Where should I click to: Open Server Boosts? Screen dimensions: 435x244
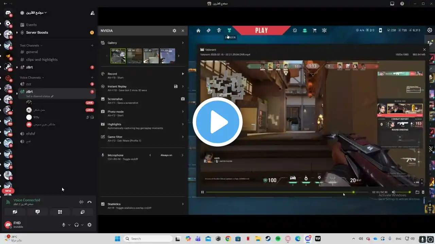pos(56,33)
